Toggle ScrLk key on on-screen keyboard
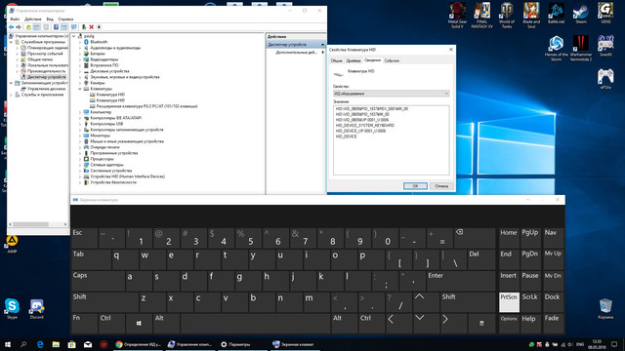625x351 pixels. coord(529,302)
